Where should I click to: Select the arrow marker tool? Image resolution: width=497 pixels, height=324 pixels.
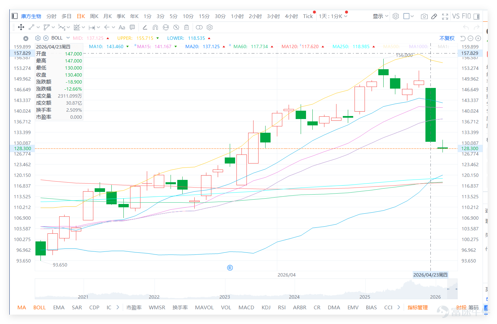(107, 27)
